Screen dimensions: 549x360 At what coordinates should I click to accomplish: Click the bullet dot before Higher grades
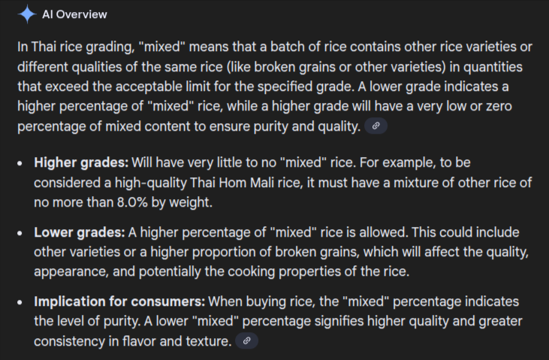click(20, 163)
